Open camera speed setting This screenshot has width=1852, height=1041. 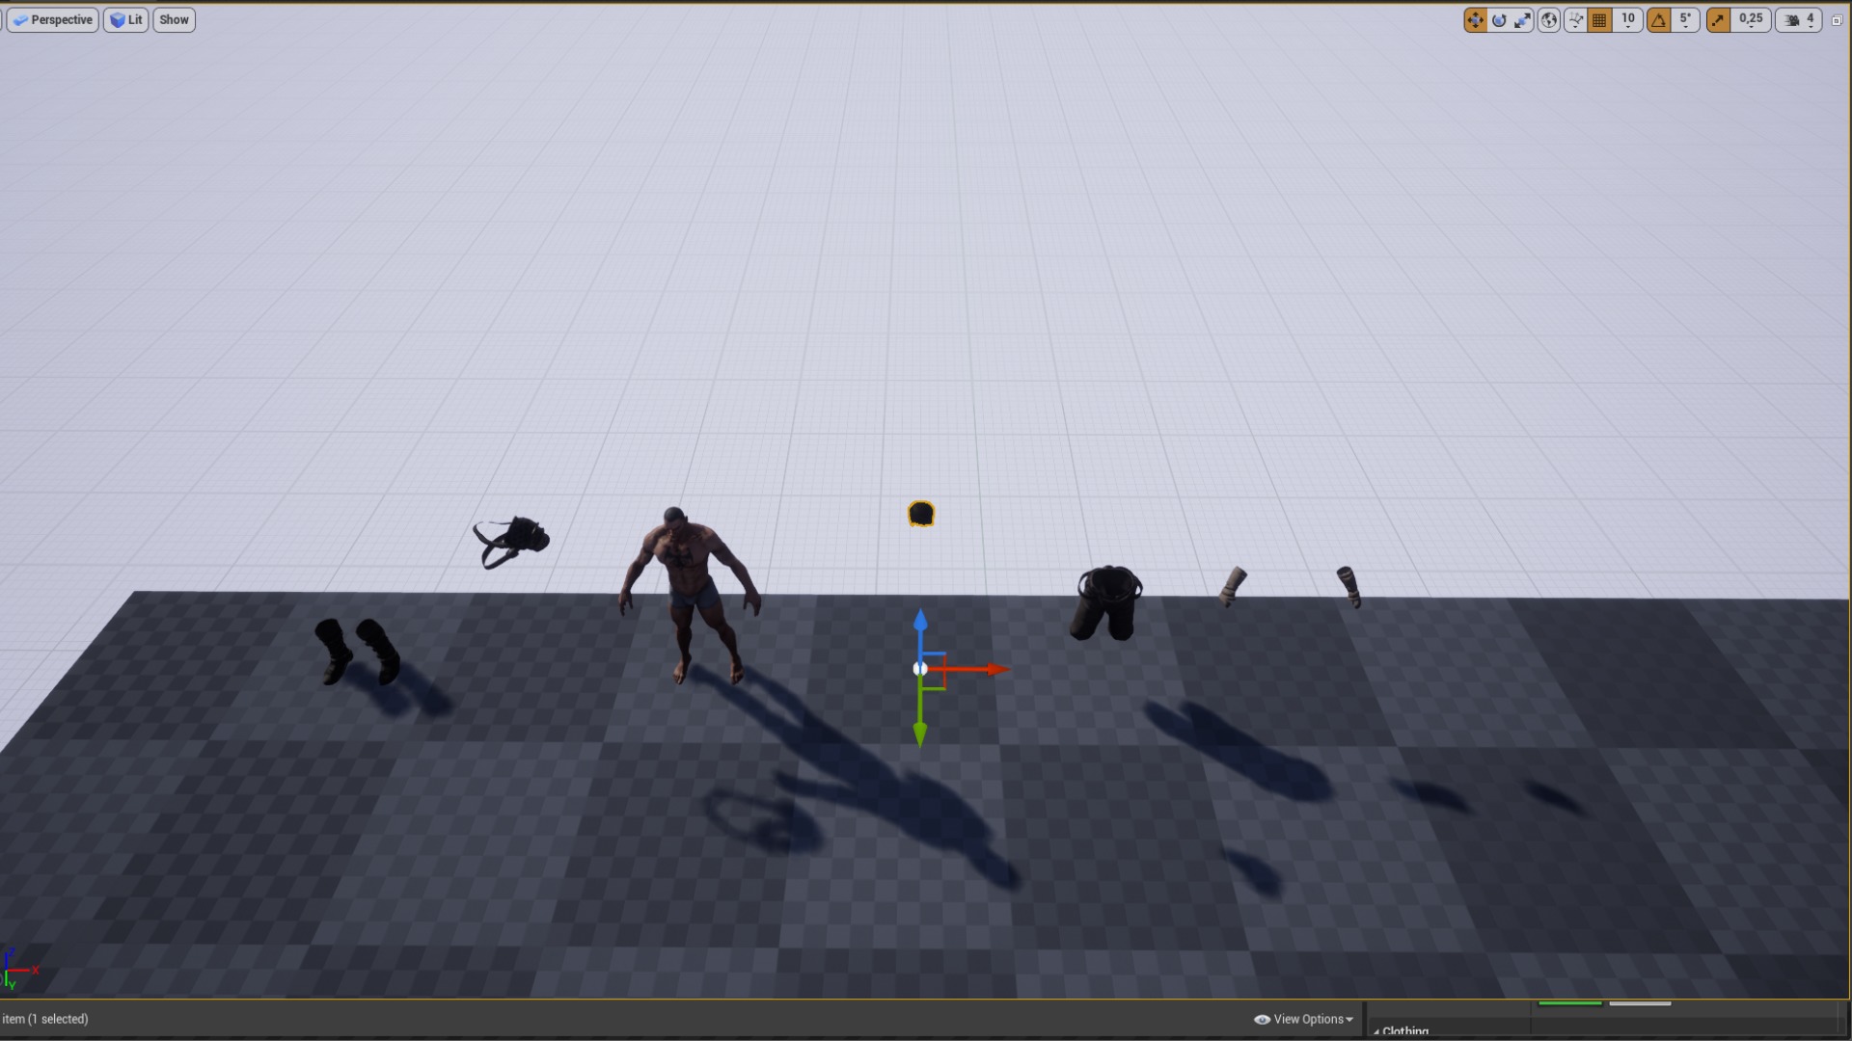[x=1800, y=20]
